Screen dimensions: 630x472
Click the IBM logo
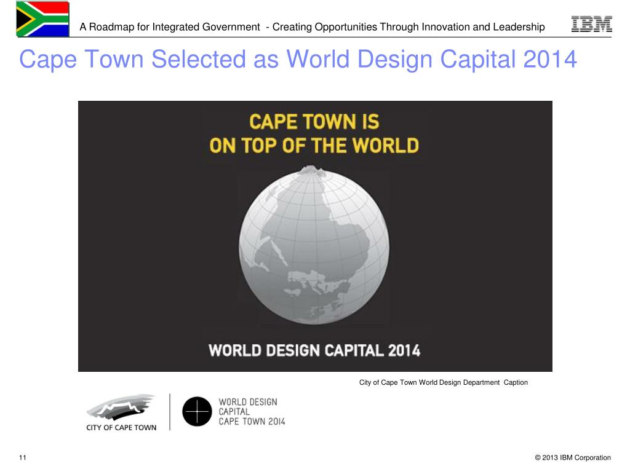click(x=591, y=24)
